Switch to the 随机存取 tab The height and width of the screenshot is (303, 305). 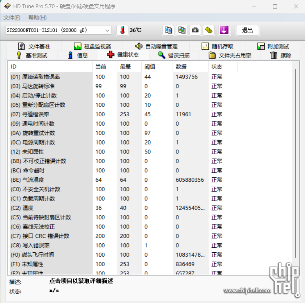[x=217, y=46]
